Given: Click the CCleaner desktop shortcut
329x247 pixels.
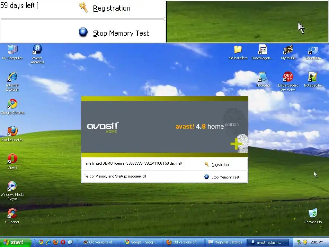Looking at the screenshot, I should coord(13,216).
